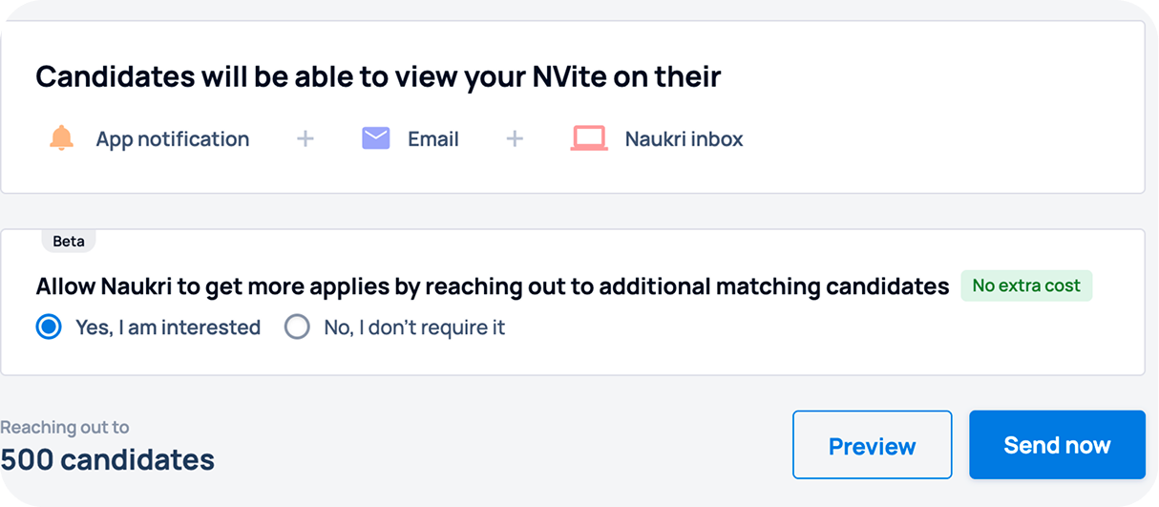Image resolution: width=1159 pixels, height=507 pixels.
Task: Click the "Yes, I am interested" label text
Action: pos(168,327)
